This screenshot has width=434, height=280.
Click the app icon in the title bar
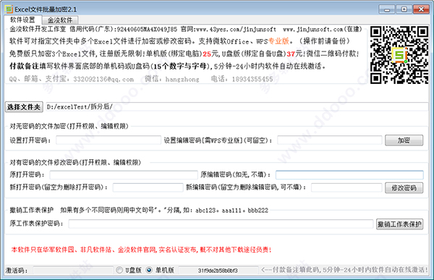coord(9,9)
